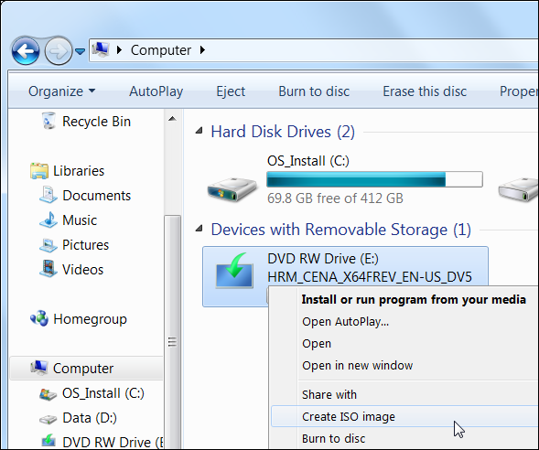539x450 pixels.
Task: Click the blue Back navigation arrow
Action: coord(26,51)
